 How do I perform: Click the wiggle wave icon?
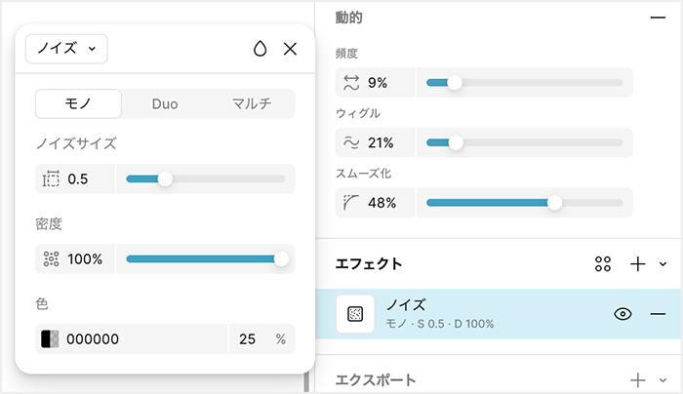click(351, 142)
